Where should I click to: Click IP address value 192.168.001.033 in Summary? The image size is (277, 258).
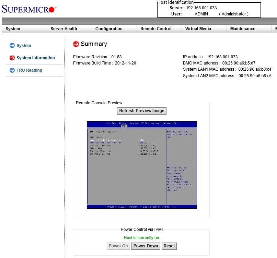pyautogui.click(x=222, y=57)
